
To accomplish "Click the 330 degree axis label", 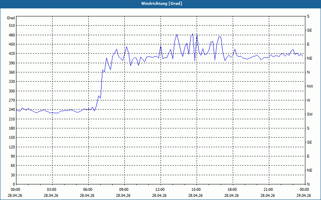I will [x=12, y=82].
